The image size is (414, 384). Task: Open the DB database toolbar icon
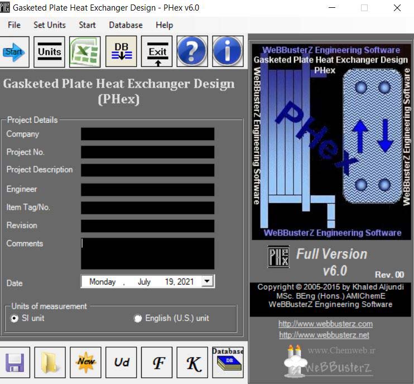tap(121, 52)
